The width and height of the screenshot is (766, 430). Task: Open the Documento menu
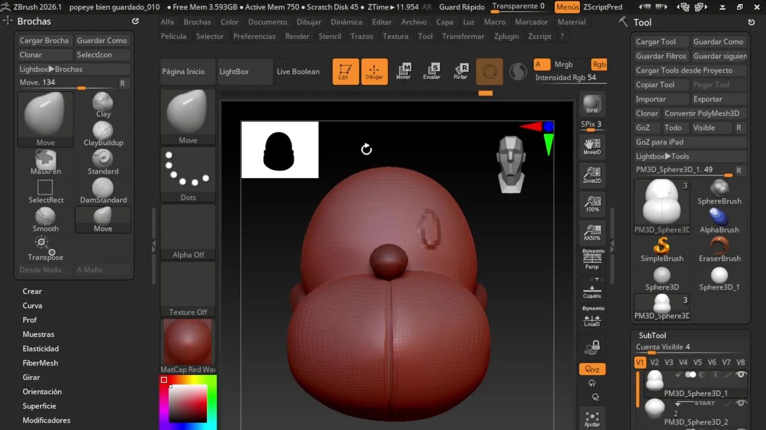(268, 22)
